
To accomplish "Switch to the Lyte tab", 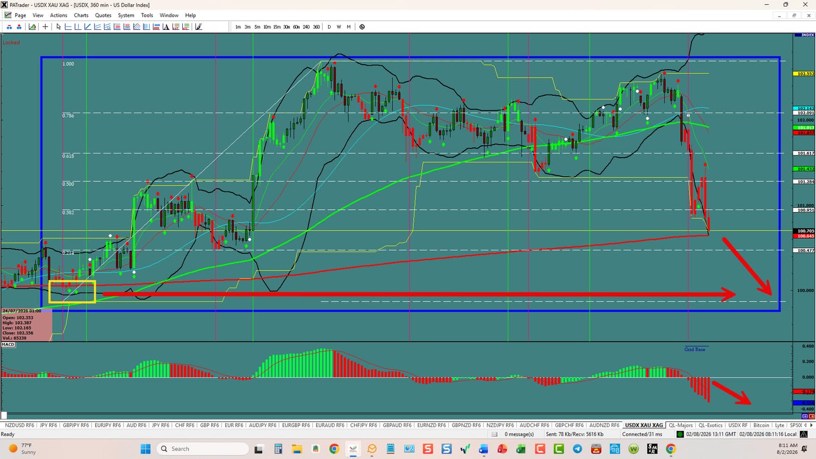I will pos(780,425).
